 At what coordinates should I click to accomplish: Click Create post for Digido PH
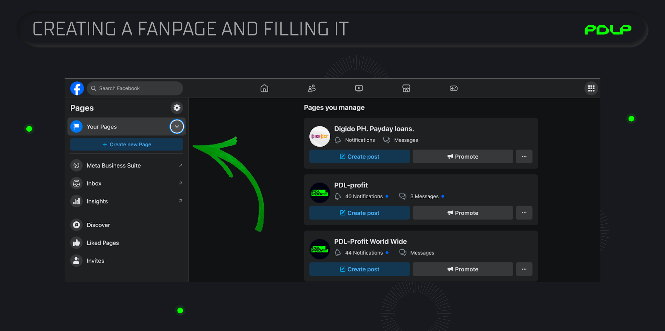[360, 156]
